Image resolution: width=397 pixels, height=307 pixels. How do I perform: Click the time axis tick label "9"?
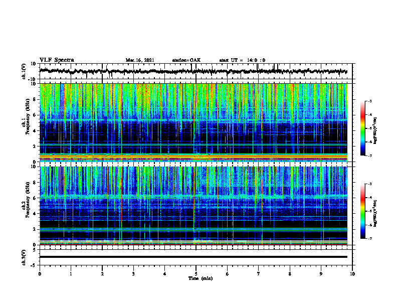point(321,274)
